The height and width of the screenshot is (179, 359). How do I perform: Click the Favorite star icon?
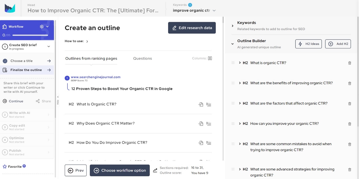point(5,166)
